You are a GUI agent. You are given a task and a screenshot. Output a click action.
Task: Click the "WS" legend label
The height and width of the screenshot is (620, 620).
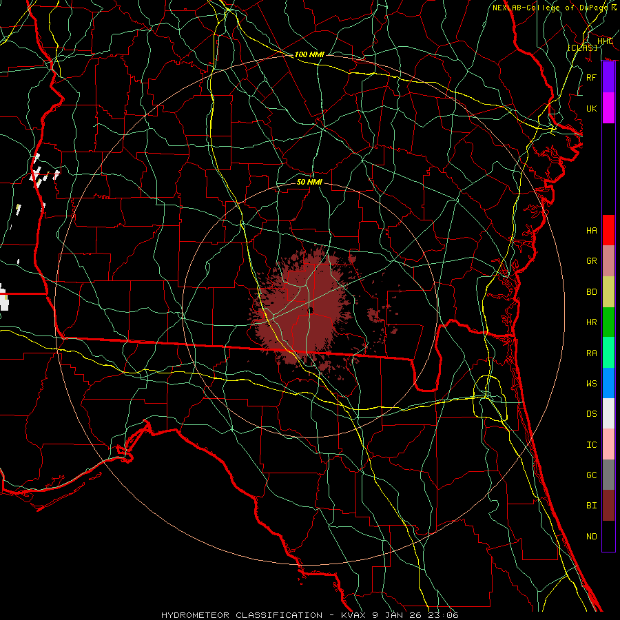[x=592, y=384]
